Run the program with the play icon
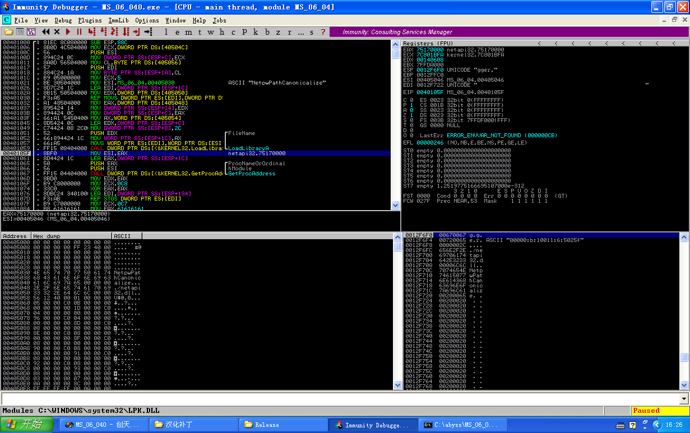Screen dimensions: 690x433 68,32
